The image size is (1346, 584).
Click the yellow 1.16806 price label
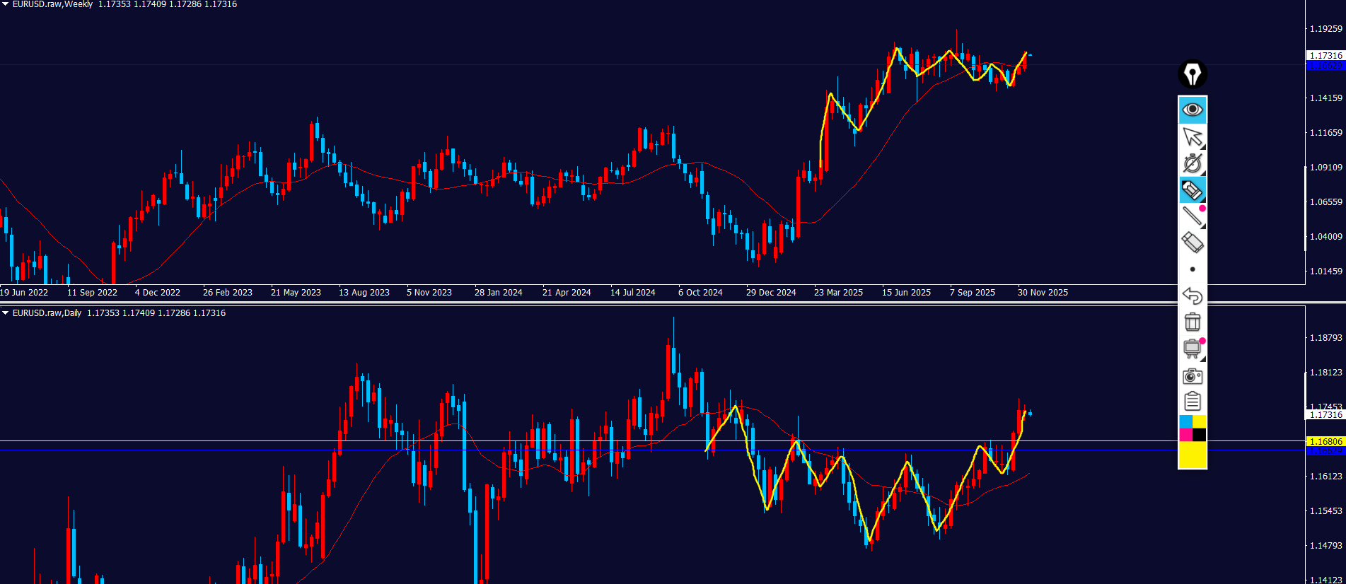(1325, 442)
